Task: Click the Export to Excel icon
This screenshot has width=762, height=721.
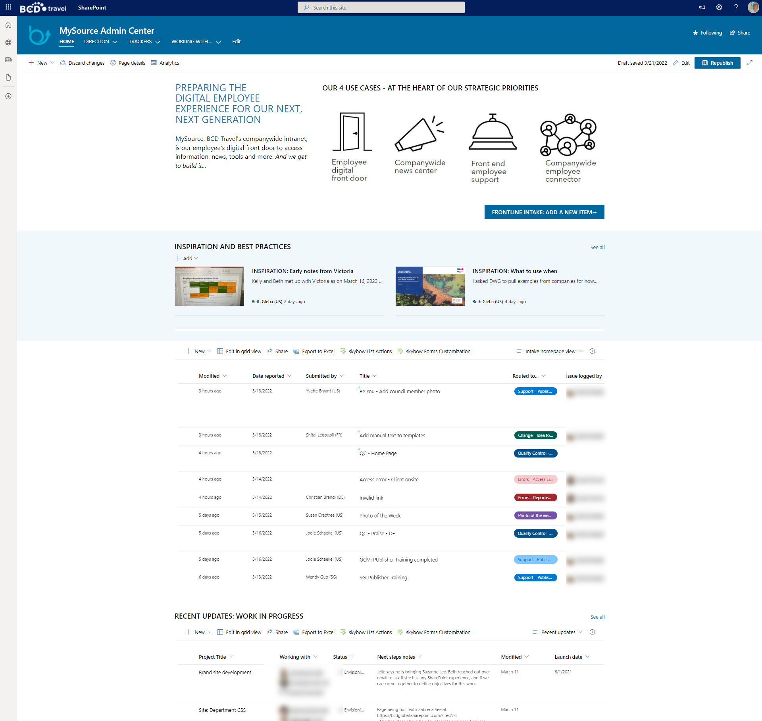Action: click(296, 351)
